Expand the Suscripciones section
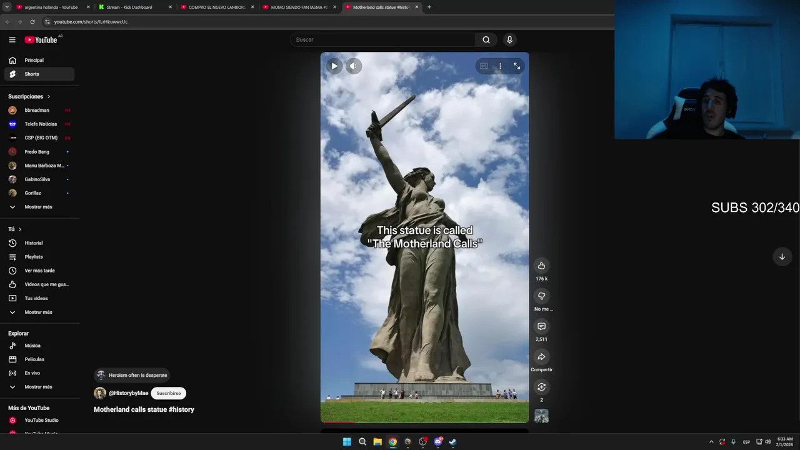This screenshot has width=800, height=450. (29, 96)
